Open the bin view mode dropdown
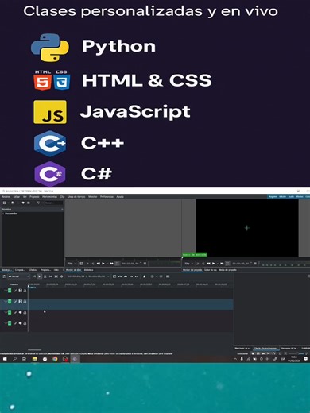The image size is (310, 413). tap(6, 203)
